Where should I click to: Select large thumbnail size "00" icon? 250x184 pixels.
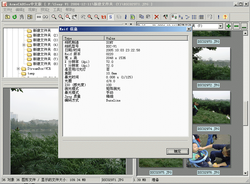[45, 17]
